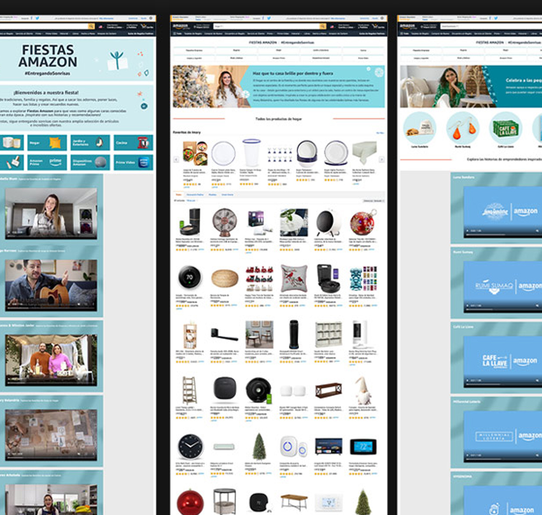Click the Twitter icon in middle page top bar
The height and width of the screenshot is (515, 542).
click(x=268, y=18)
